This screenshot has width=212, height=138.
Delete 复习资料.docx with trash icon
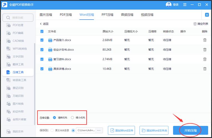click(x=205, y=59)
